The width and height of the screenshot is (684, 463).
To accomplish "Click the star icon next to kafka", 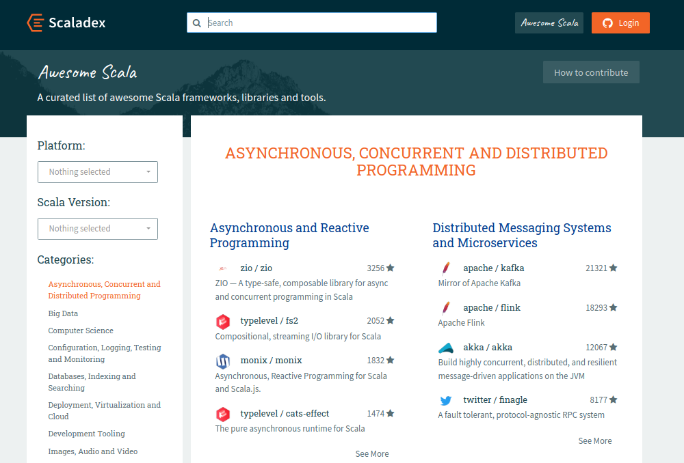I will tap(614, 268).
